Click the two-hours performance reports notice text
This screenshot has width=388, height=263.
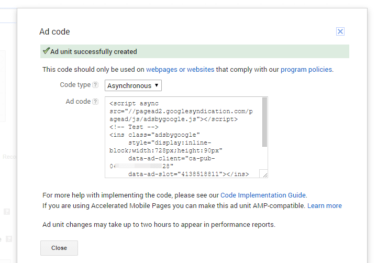click(159, 225)
